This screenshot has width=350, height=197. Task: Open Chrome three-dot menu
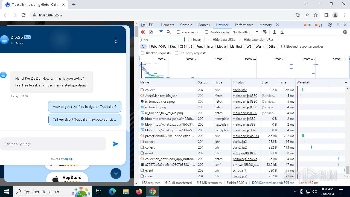click(344, 15)
